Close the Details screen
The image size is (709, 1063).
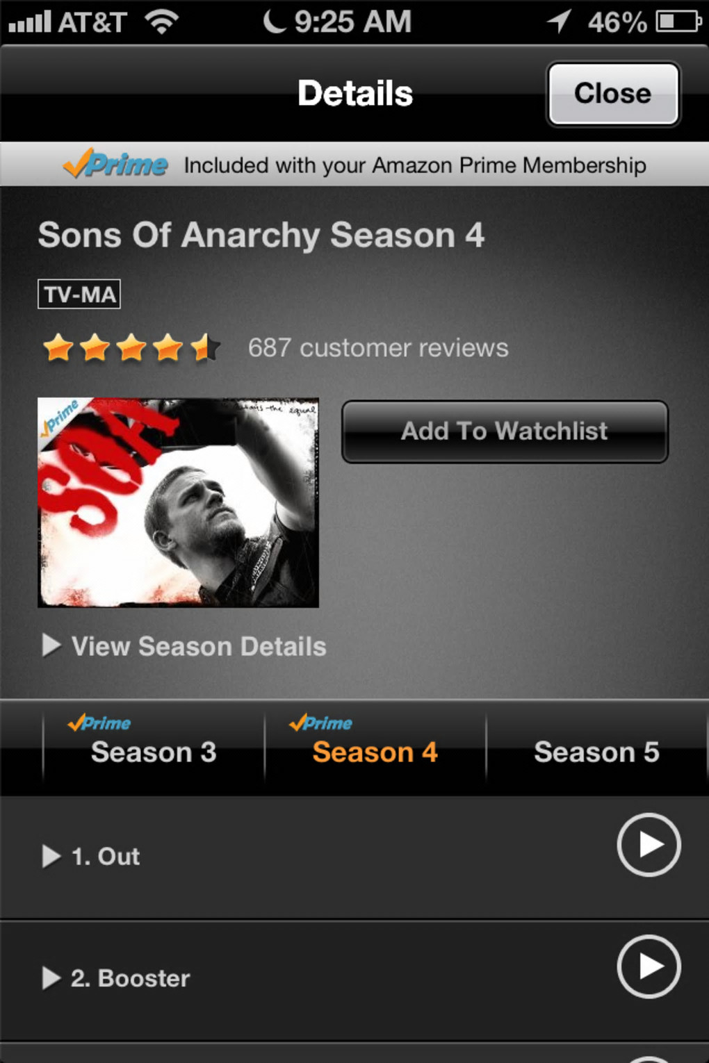point(613,94)
